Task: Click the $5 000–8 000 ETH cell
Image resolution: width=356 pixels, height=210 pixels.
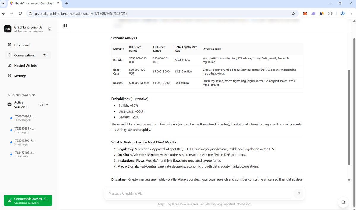Action: coord(161,72)
